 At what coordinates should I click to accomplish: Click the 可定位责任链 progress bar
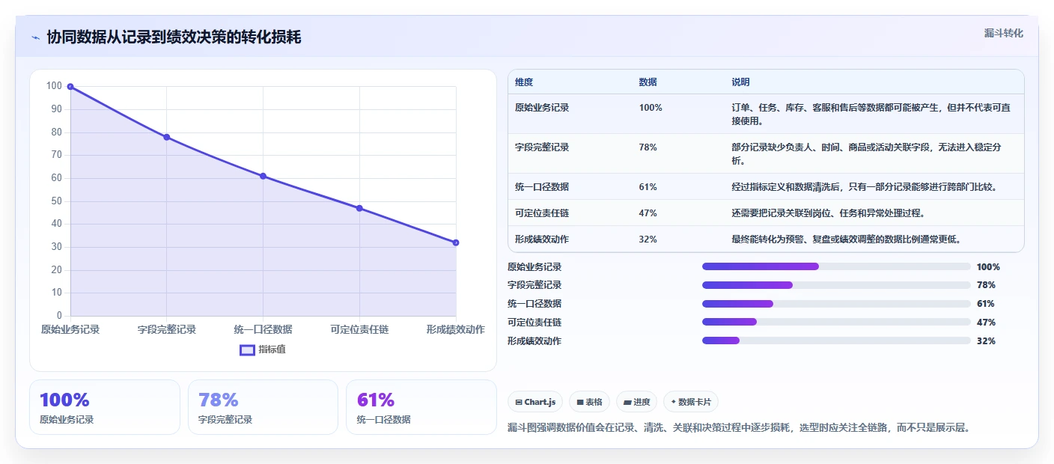(836, 322)
